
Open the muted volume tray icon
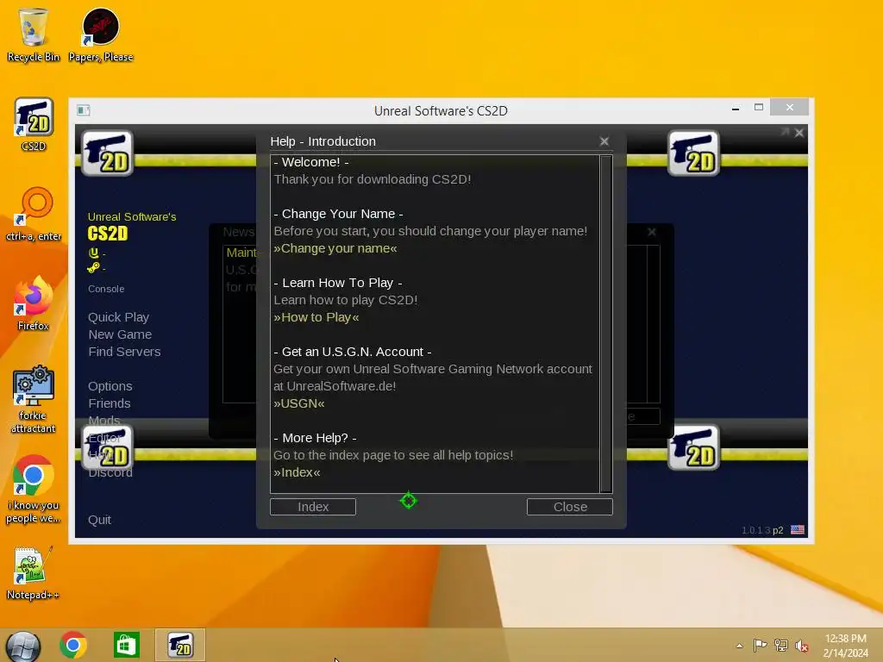click(x=801, y=645)
